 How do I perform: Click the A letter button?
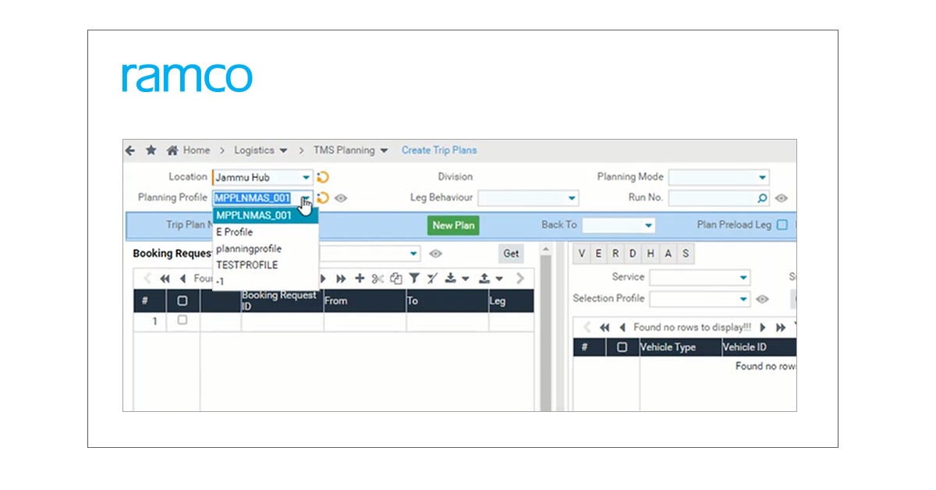click(668, 254)
